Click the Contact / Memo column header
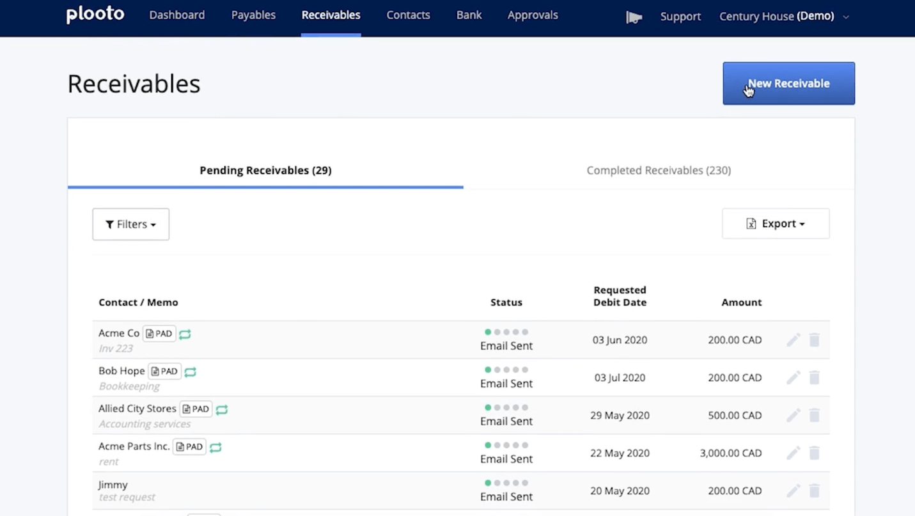The image size is (915, 516). [138, 302]
